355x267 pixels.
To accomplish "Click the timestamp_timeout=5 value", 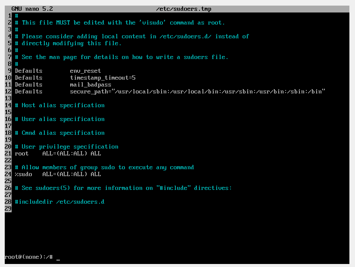I will pyautogui.click(x=103, y=78).
